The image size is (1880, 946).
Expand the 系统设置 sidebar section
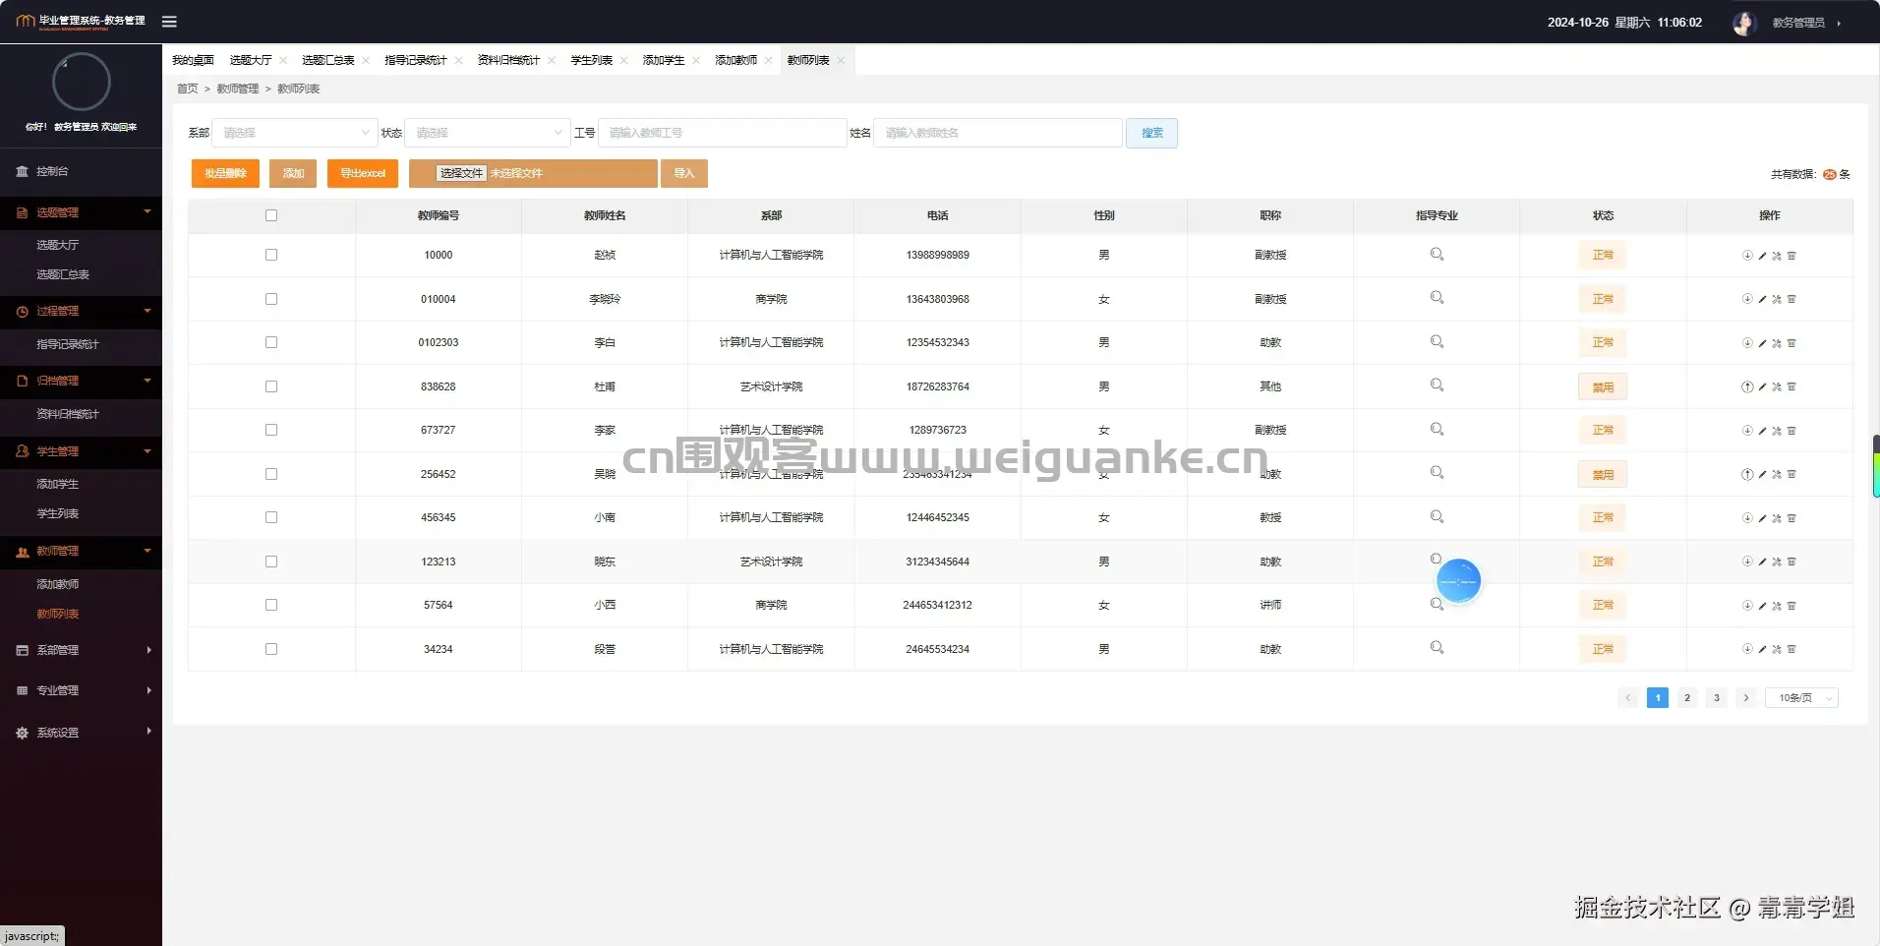81,733
